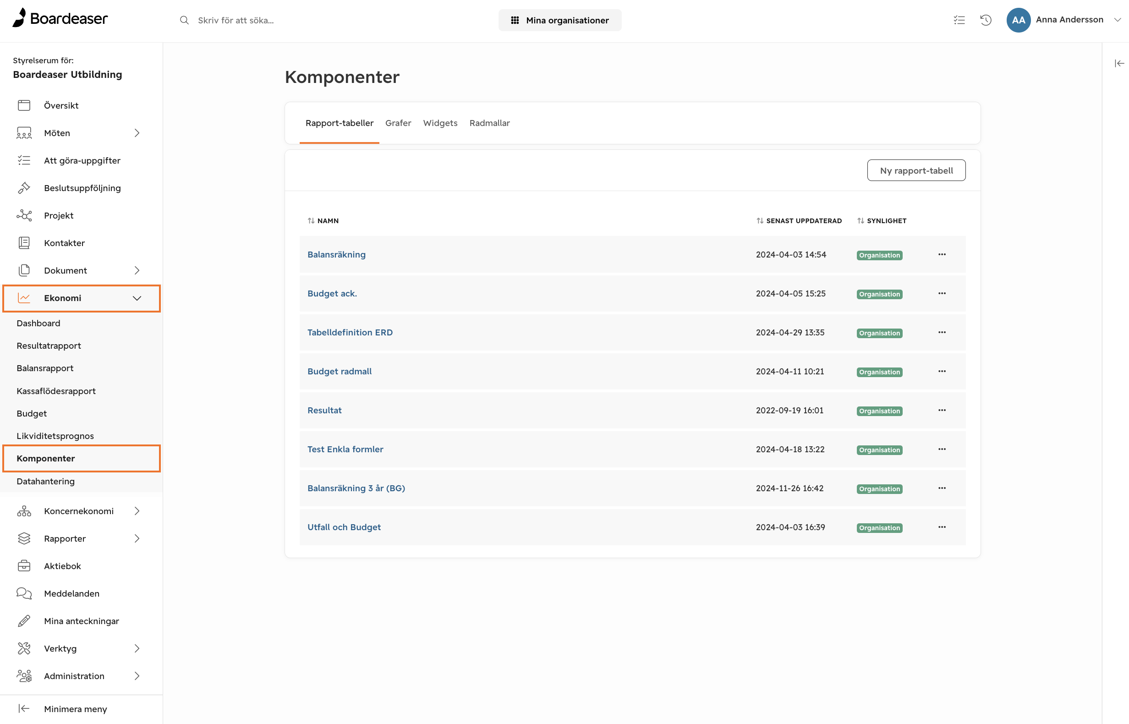Open three-dot menu for Balansräkning 3 år (BG)

pyautogui.click(x=942, y=488)
